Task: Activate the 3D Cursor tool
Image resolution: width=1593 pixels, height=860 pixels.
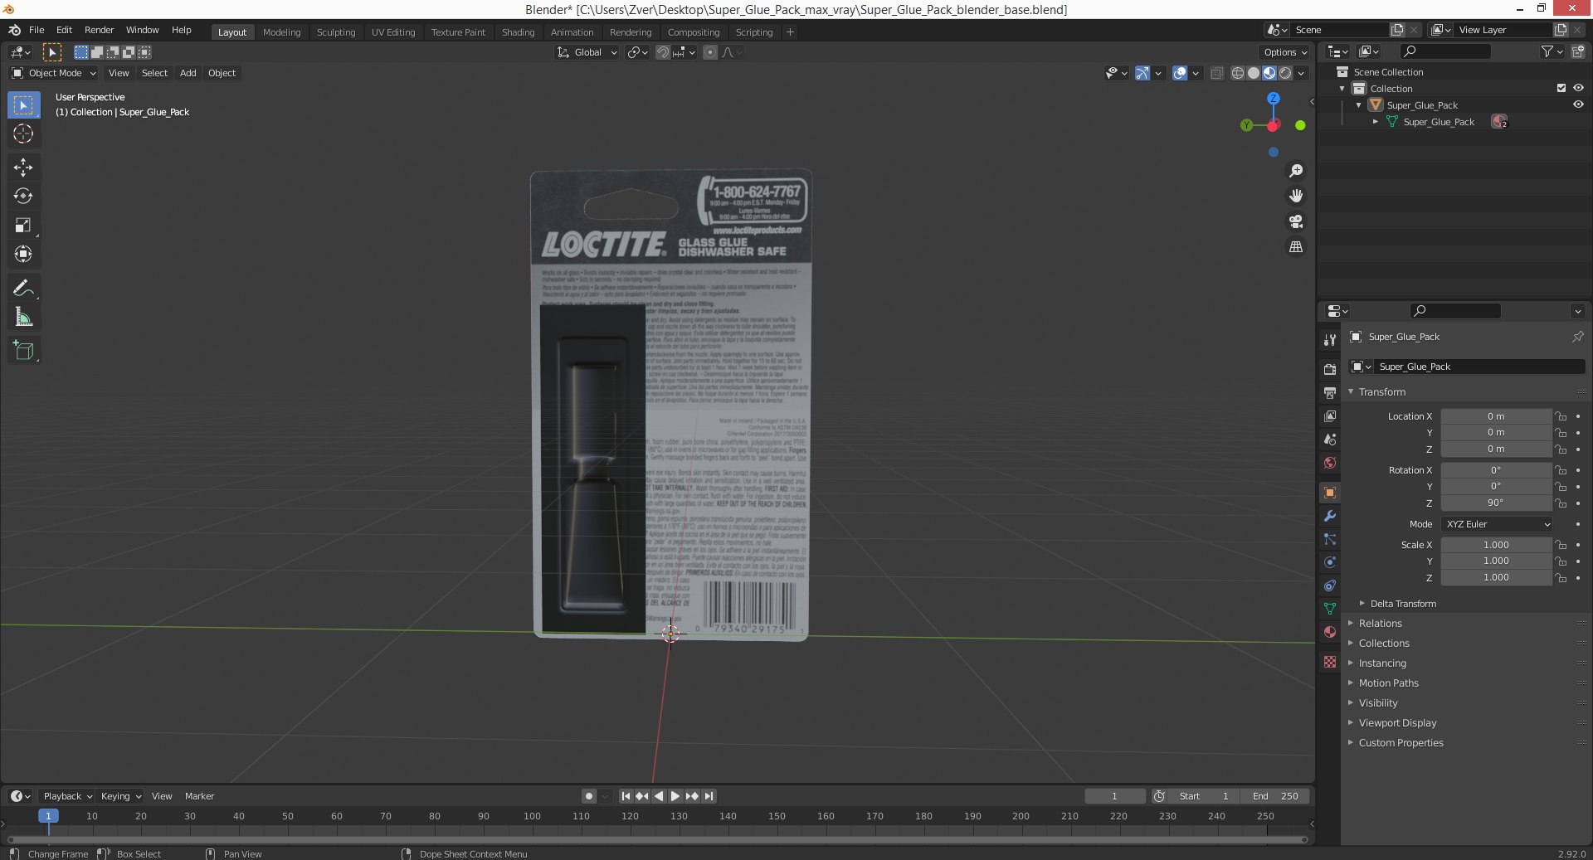Action: pos(23,134)
